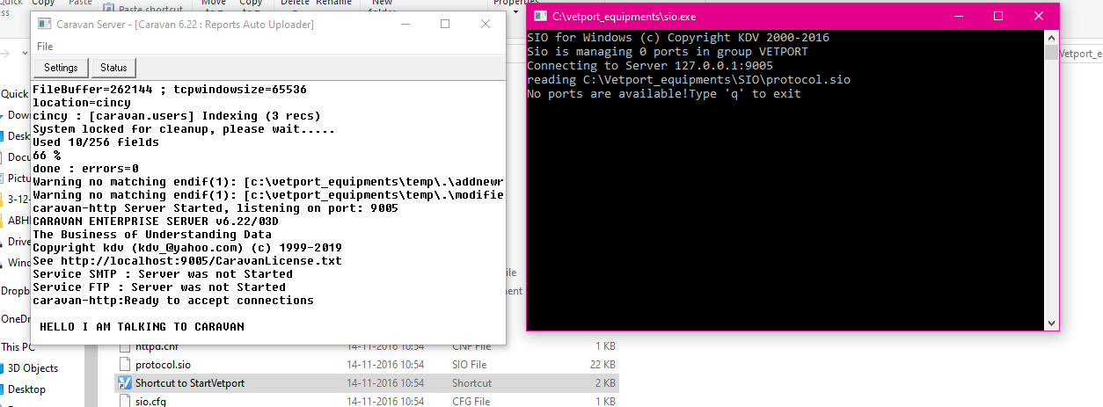Select This PC in Explorer navigation pane

17,347
